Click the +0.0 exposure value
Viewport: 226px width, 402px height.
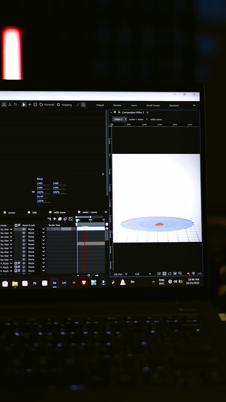[x=199, y=273]
